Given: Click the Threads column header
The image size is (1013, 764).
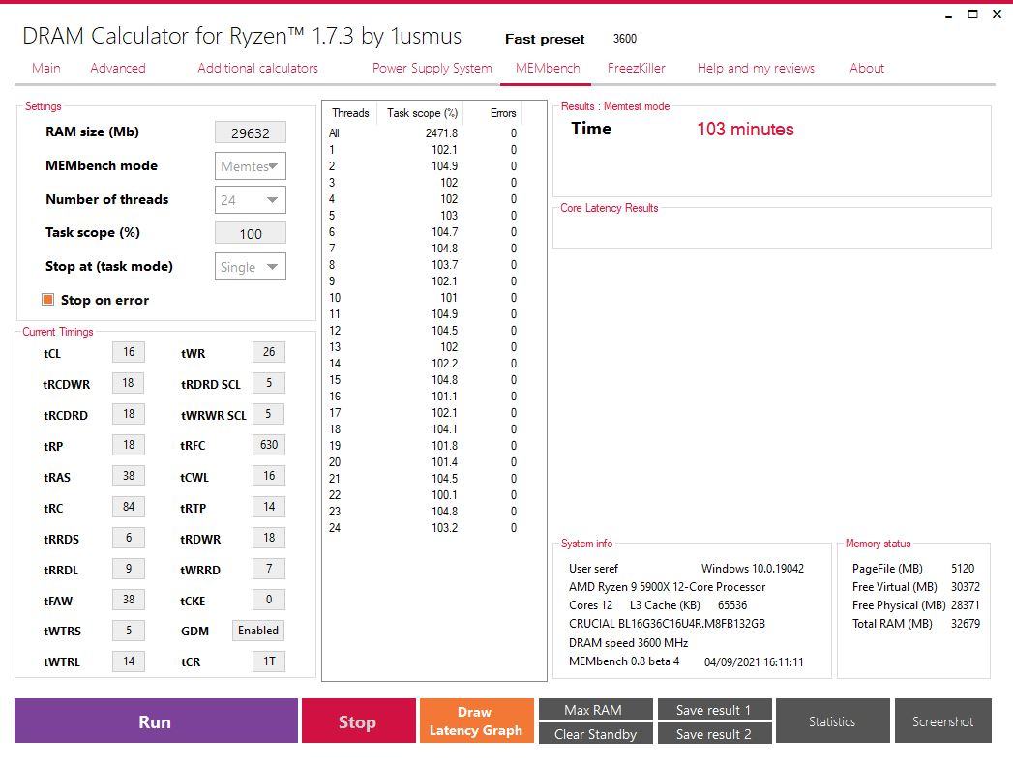Looking at the screenshot, I should pyautogui.click(x=350, y=113).
